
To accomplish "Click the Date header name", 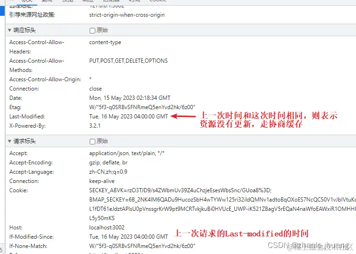I will (16, 98).
